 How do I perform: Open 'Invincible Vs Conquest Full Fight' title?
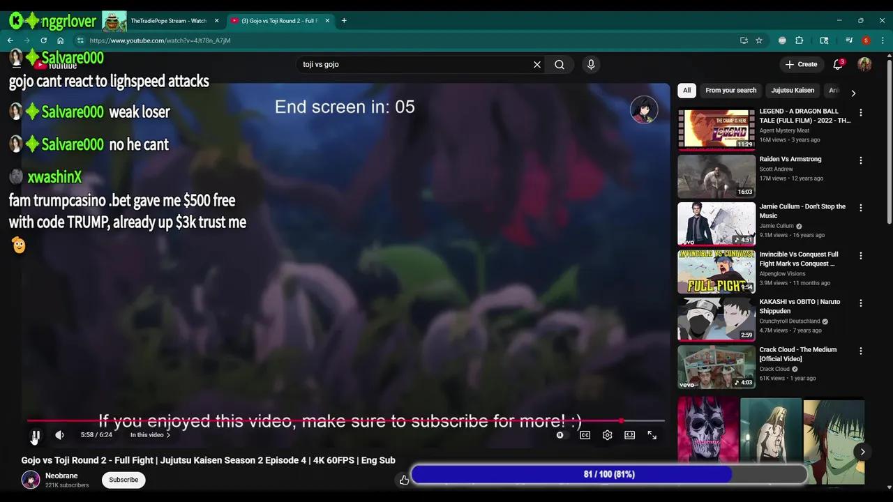point(799,259)
